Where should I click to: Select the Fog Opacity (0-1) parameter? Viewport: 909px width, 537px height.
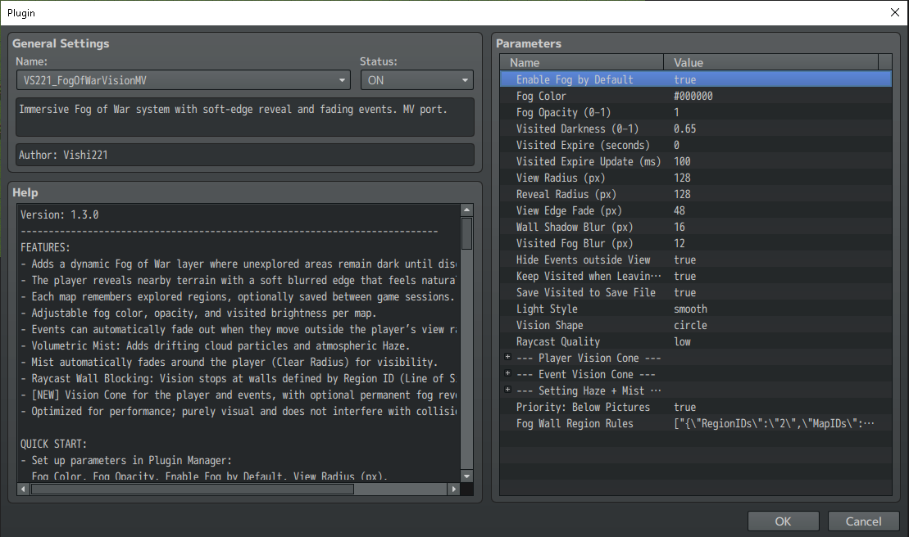click(x=563, y=112)
